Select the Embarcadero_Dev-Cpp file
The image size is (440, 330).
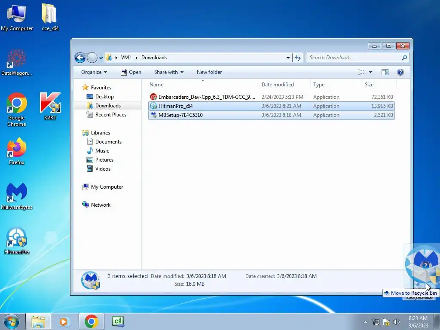(272, 97)
